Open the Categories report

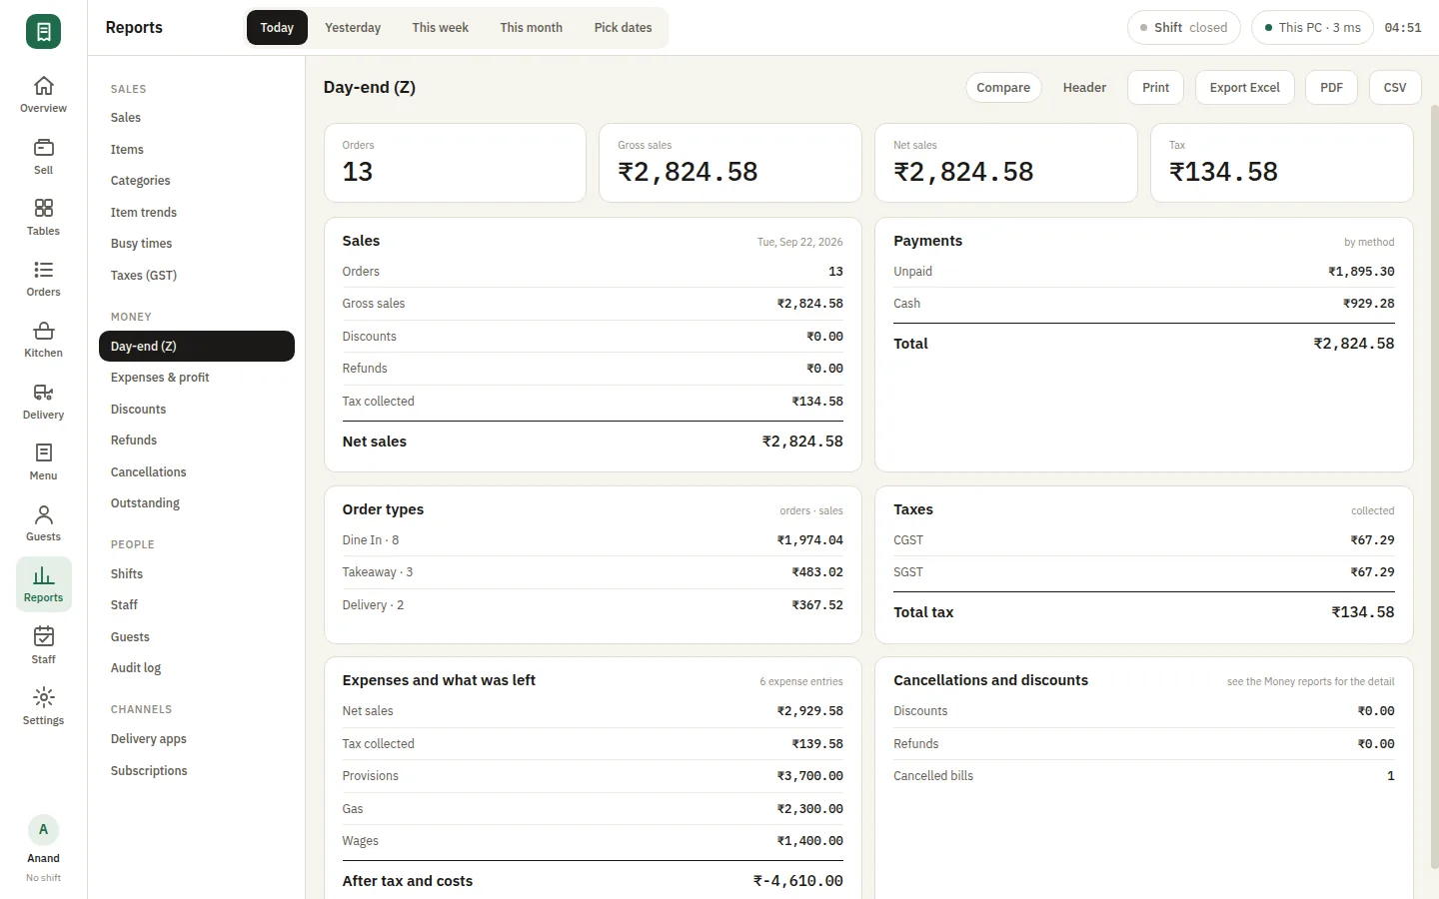coord(197,181)
